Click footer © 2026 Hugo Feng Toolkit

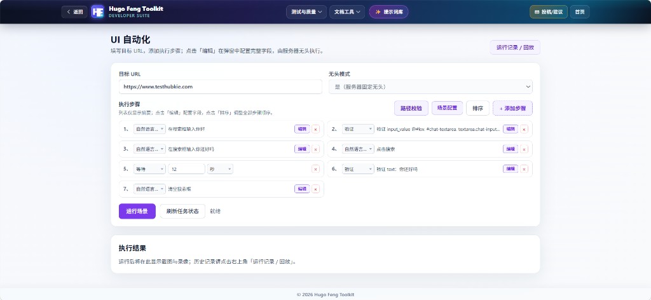325,295
